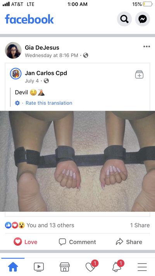155x276 pixels.
Task: Open the Marketplace store tab
Action: pyautogui.click(x=65, y=267)
